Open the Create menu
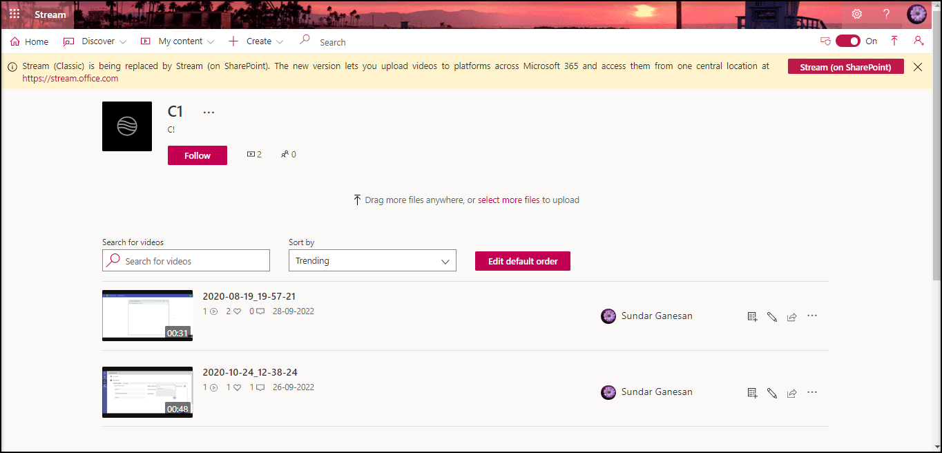Screen dimensions: 942x453 [x=256, y=41]
